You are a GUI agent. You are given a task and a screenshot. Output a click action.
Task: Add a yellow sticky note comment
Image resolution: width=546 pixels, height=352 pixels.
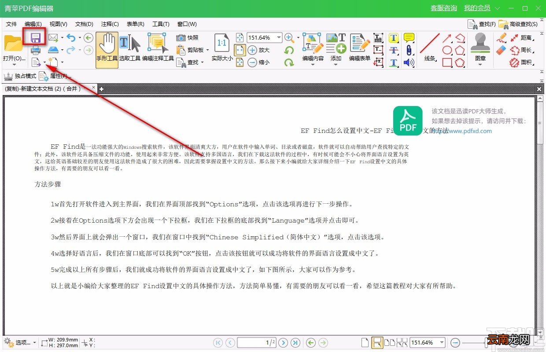[409, 38]
